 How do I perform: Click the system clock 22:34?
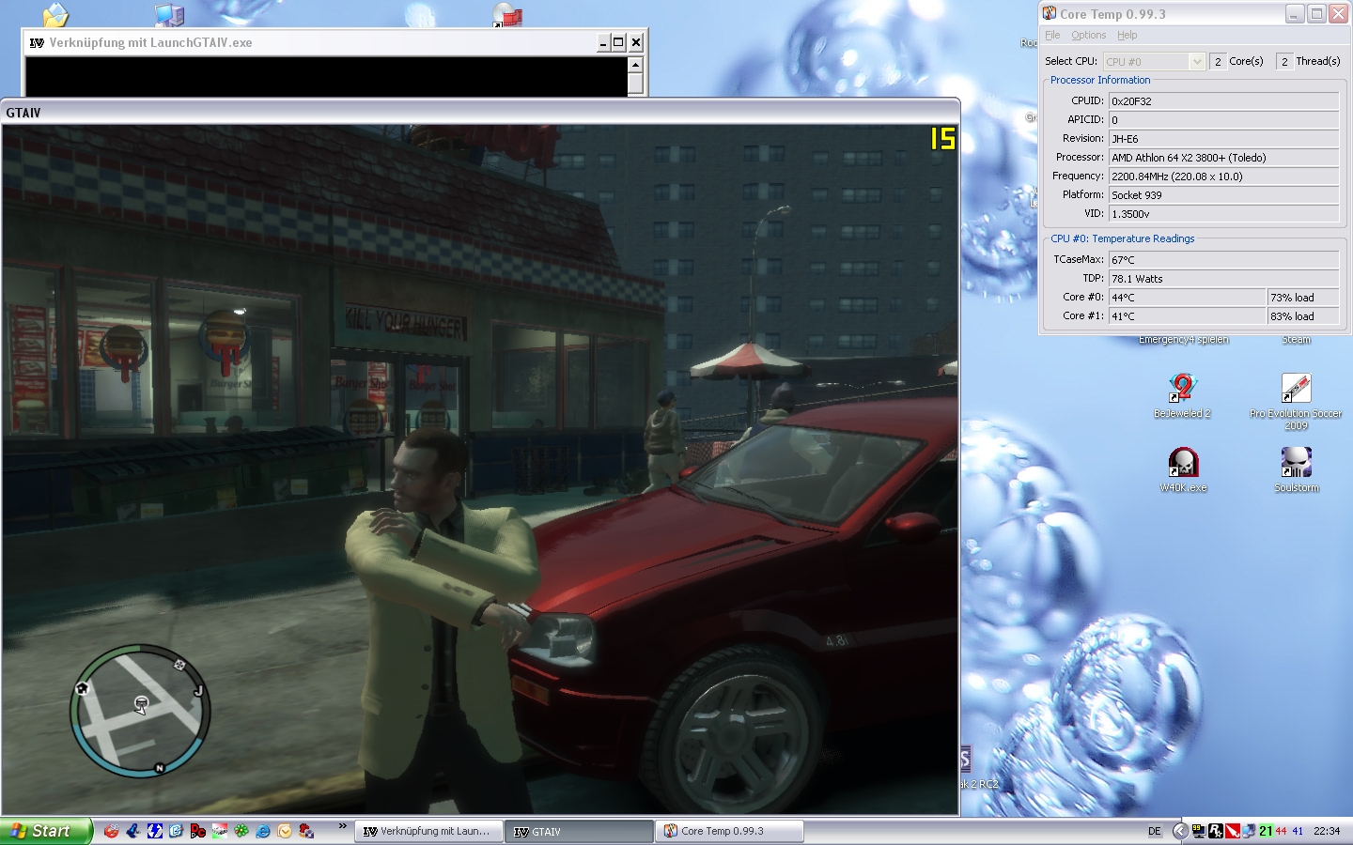click(x=1327, y=831)
